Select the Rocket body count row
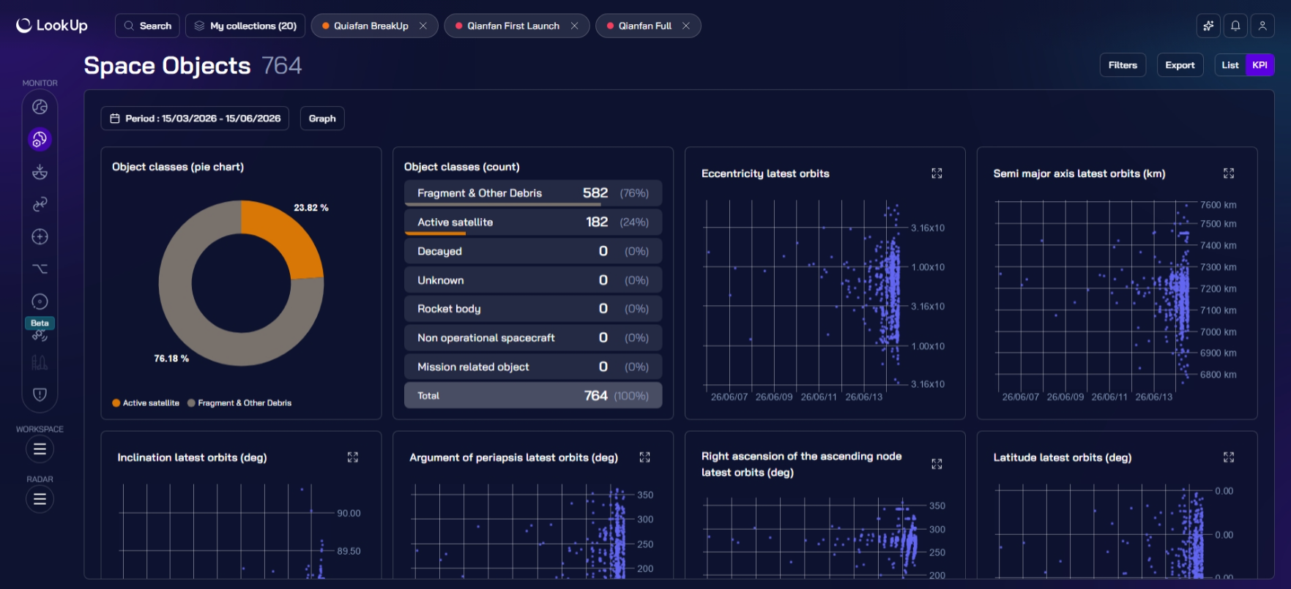This screenshot has height=589, width=1291. click(x=533, y=309)
